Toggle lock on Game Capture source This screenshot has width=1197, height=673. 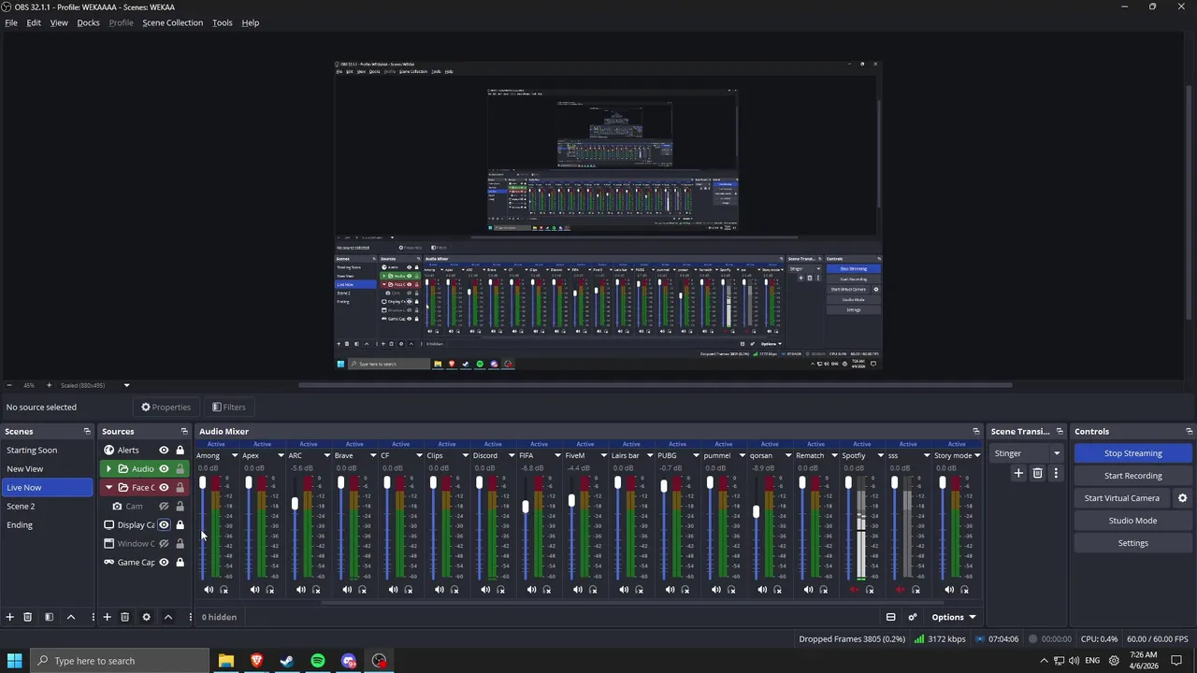pyautogui.click(x=180, y=563)
